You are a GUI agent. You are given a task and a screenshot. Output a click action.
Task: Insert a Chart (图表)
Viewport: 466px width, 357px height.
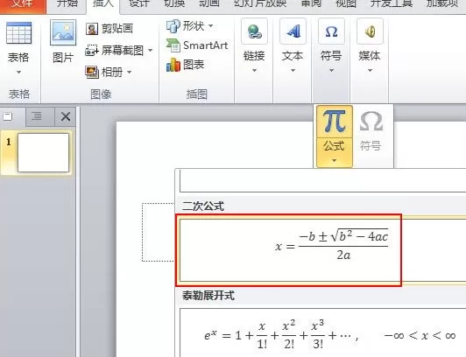(x=185, y=65)
